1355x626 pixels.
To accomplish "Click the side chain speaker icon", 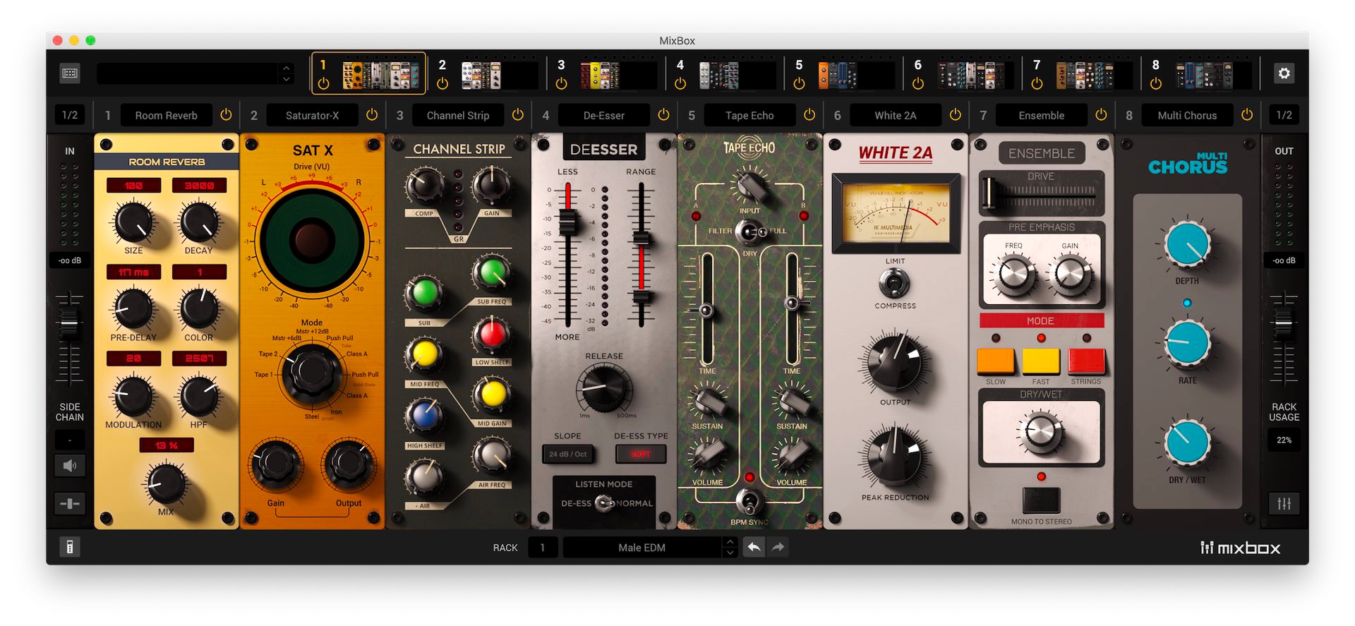I will 70,466.
